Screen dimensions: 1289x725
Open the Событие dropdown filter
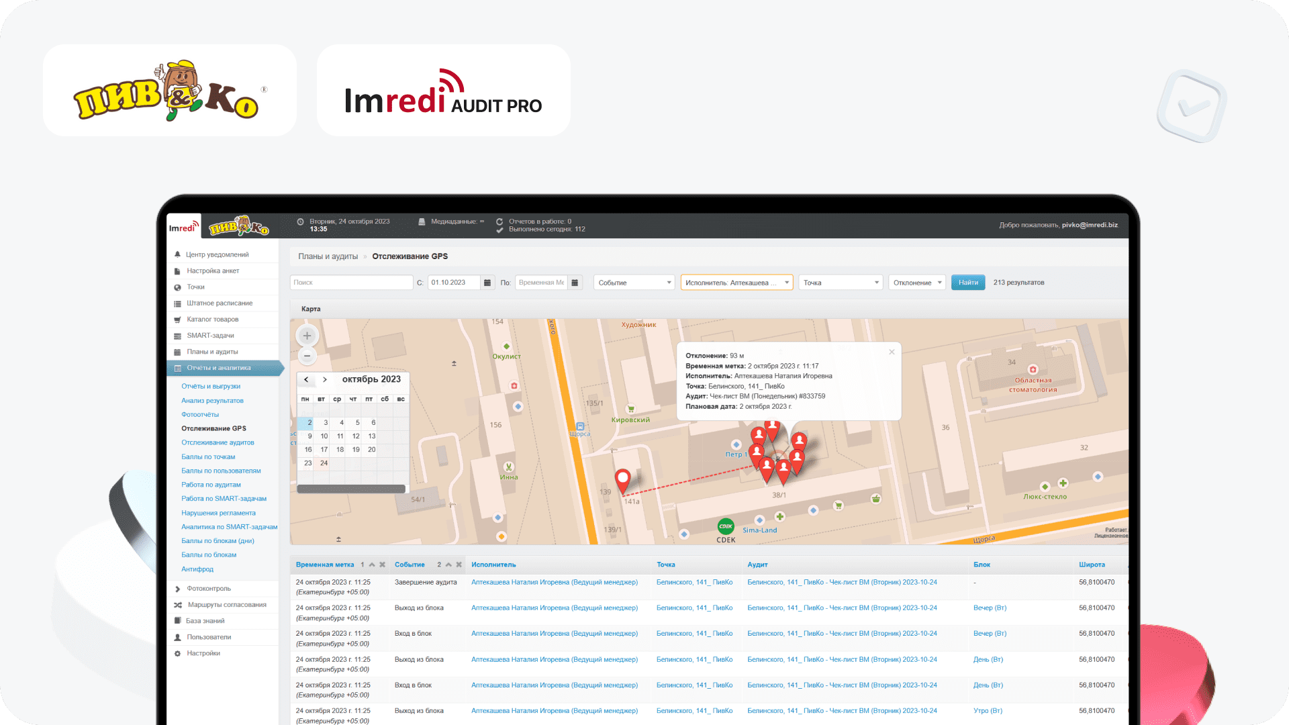coord(634,283)
